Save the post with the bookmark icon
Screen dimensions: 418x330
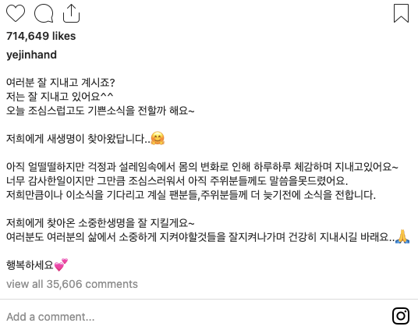[x=401, y=13]
